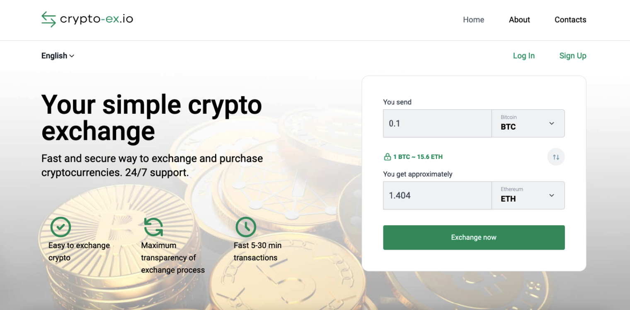Open the Contacts page

coord(570,19)
